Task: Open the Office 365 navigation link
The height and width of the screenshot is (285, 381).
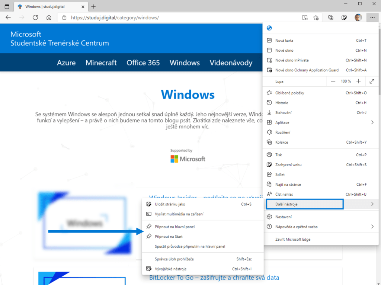Action: [x=143, y=63]
